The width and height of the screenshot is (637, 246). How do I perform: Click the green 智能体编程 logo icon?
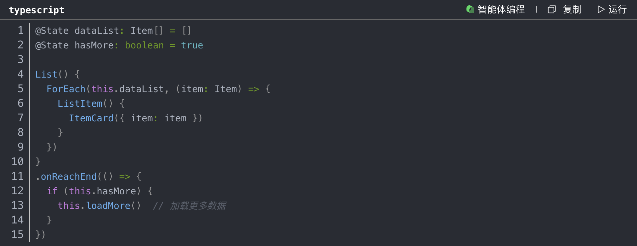click(x=470, y=9)
